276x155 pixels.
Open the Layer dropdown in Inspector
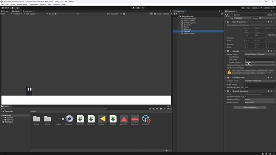click(267, 18)
